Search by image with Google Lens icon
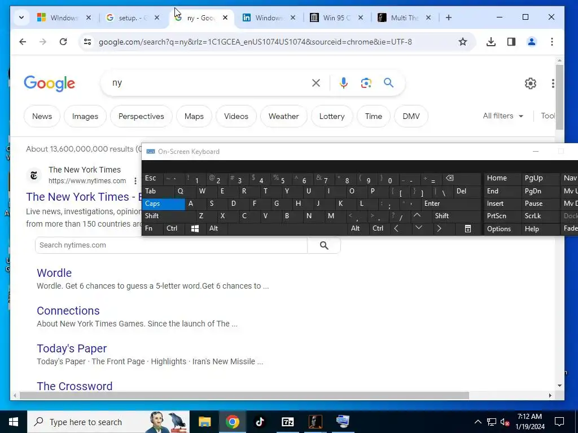The height and width of the screenshot is (433, 578). pyautogui.click(x=366, y=83)
